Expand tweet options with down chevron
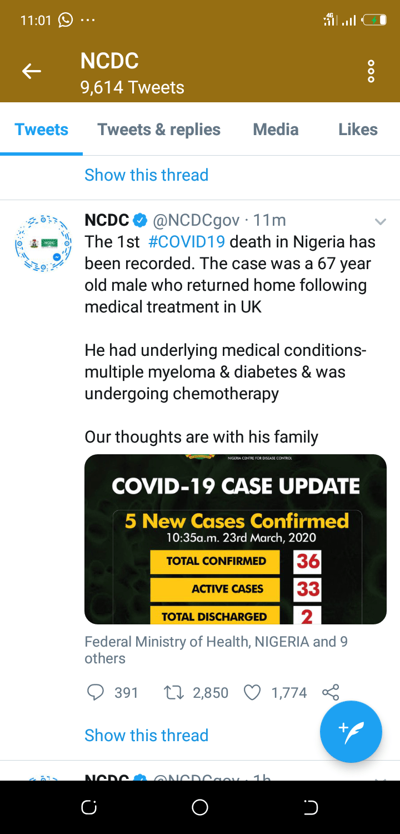This screenshot has width=400, height=834. tap(381, 222)
